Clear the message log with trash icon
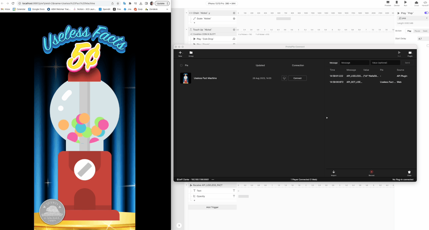The width and height of the screenshot is (429, 230). [409, 173]
